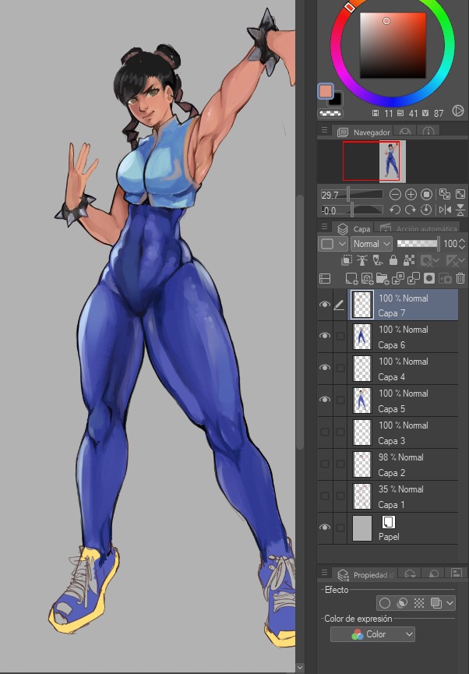Open the Navegador panel hamburger menu

tap(325, 130)
